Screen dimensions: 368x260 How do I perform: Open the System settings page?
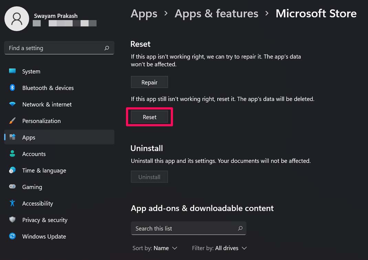click(x=59, y=71)
